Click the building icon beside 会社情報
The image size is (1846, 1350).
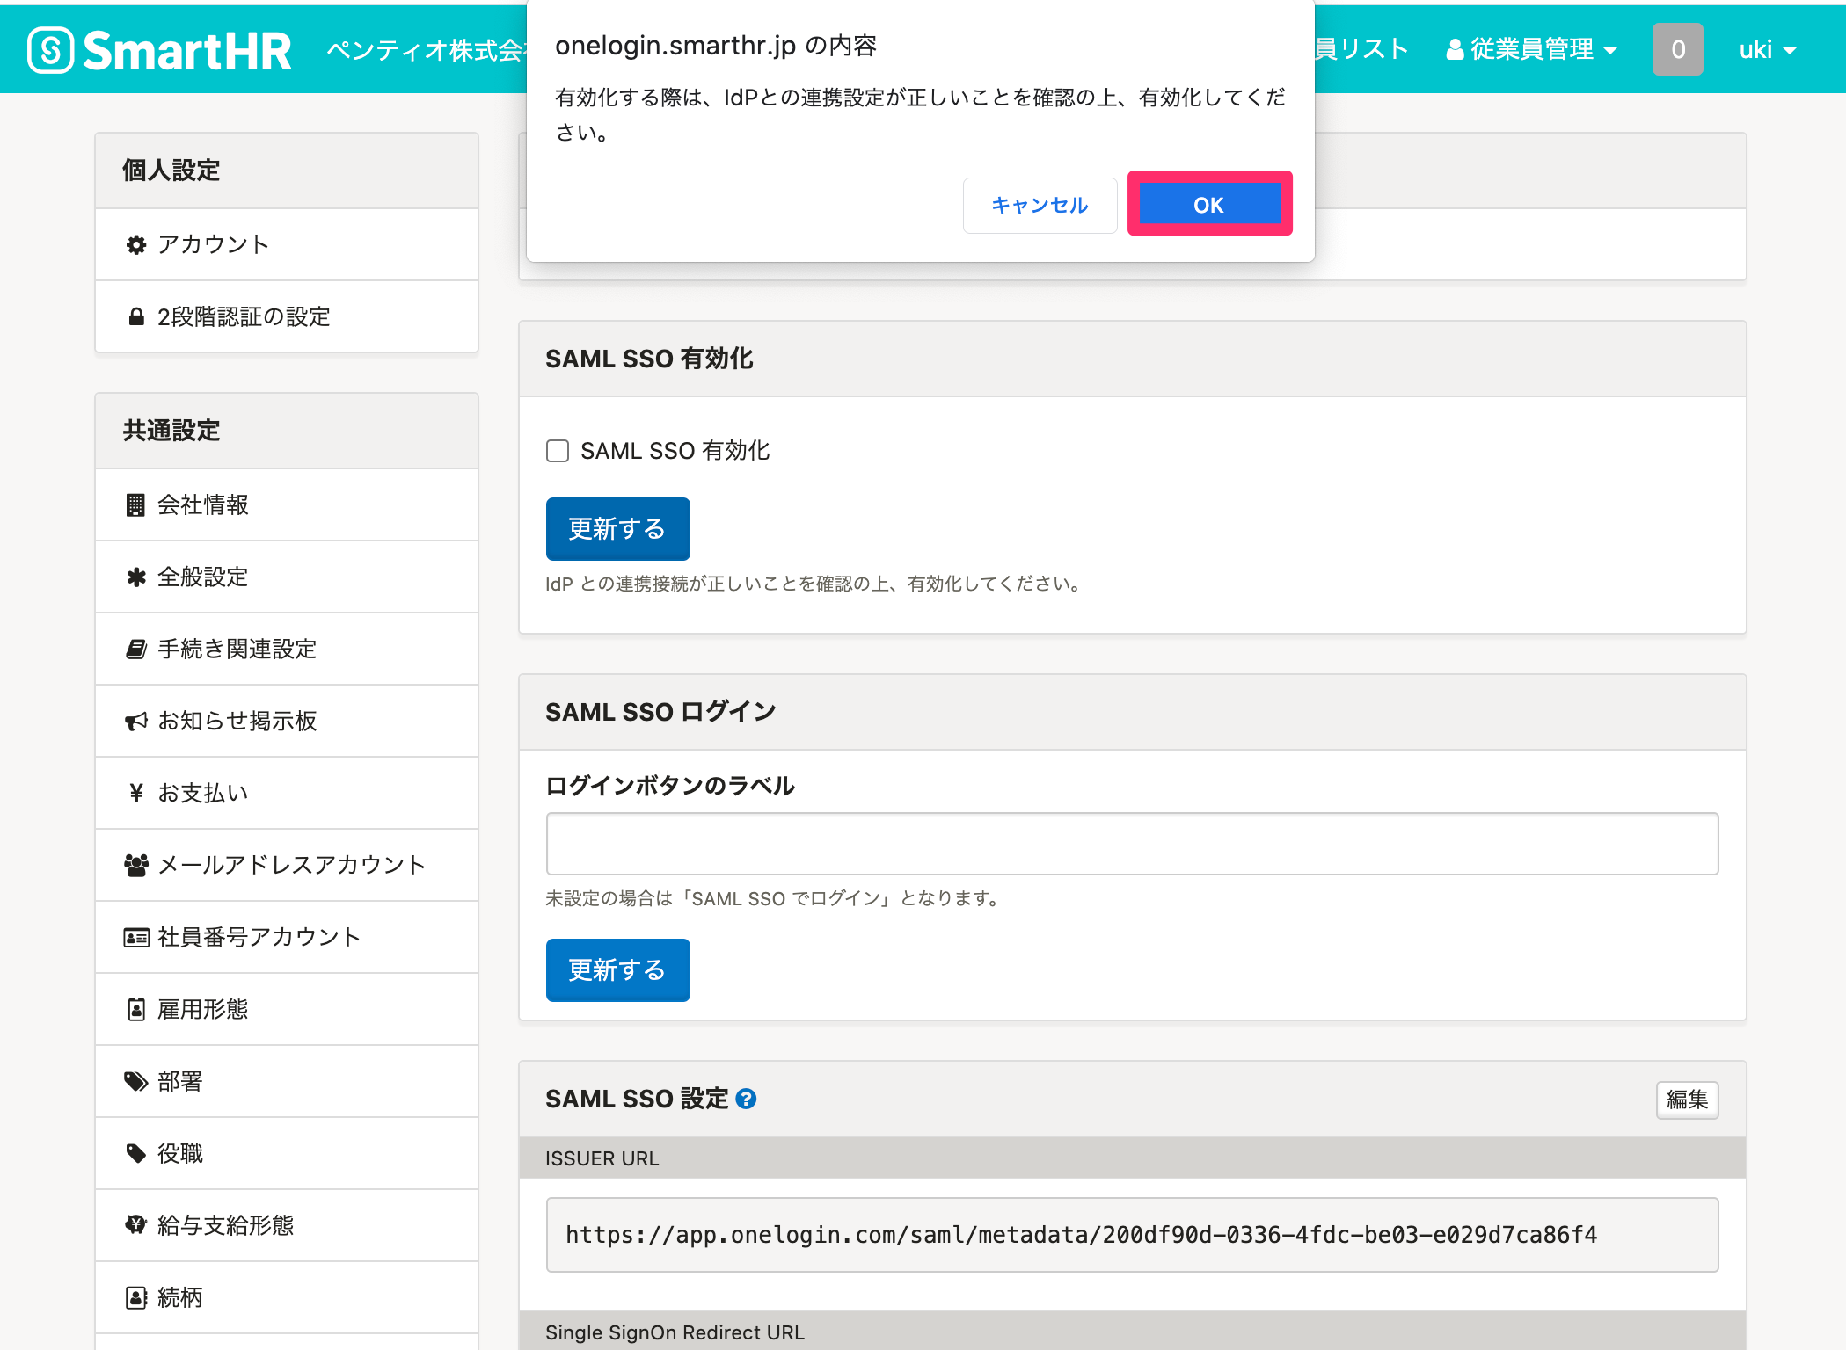pos(135,504)
